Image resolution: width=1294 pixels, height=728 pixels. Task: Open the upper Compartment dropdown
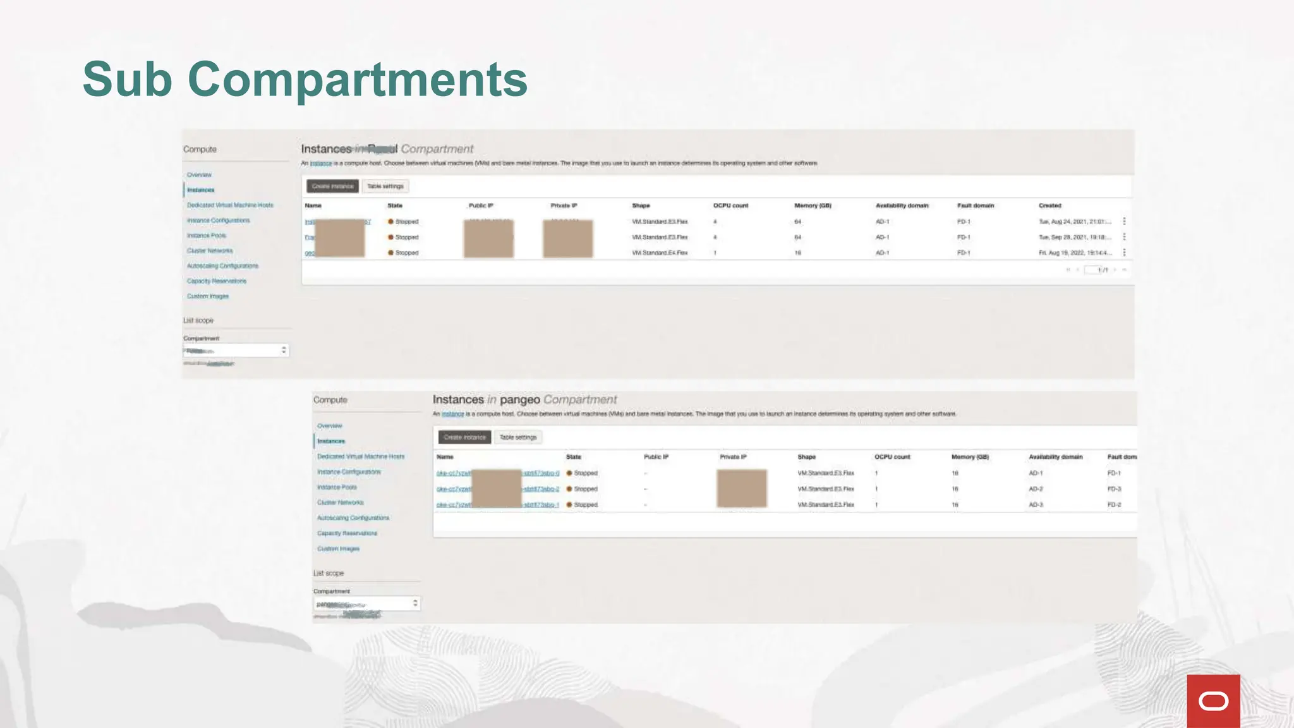tap(236, 350)
